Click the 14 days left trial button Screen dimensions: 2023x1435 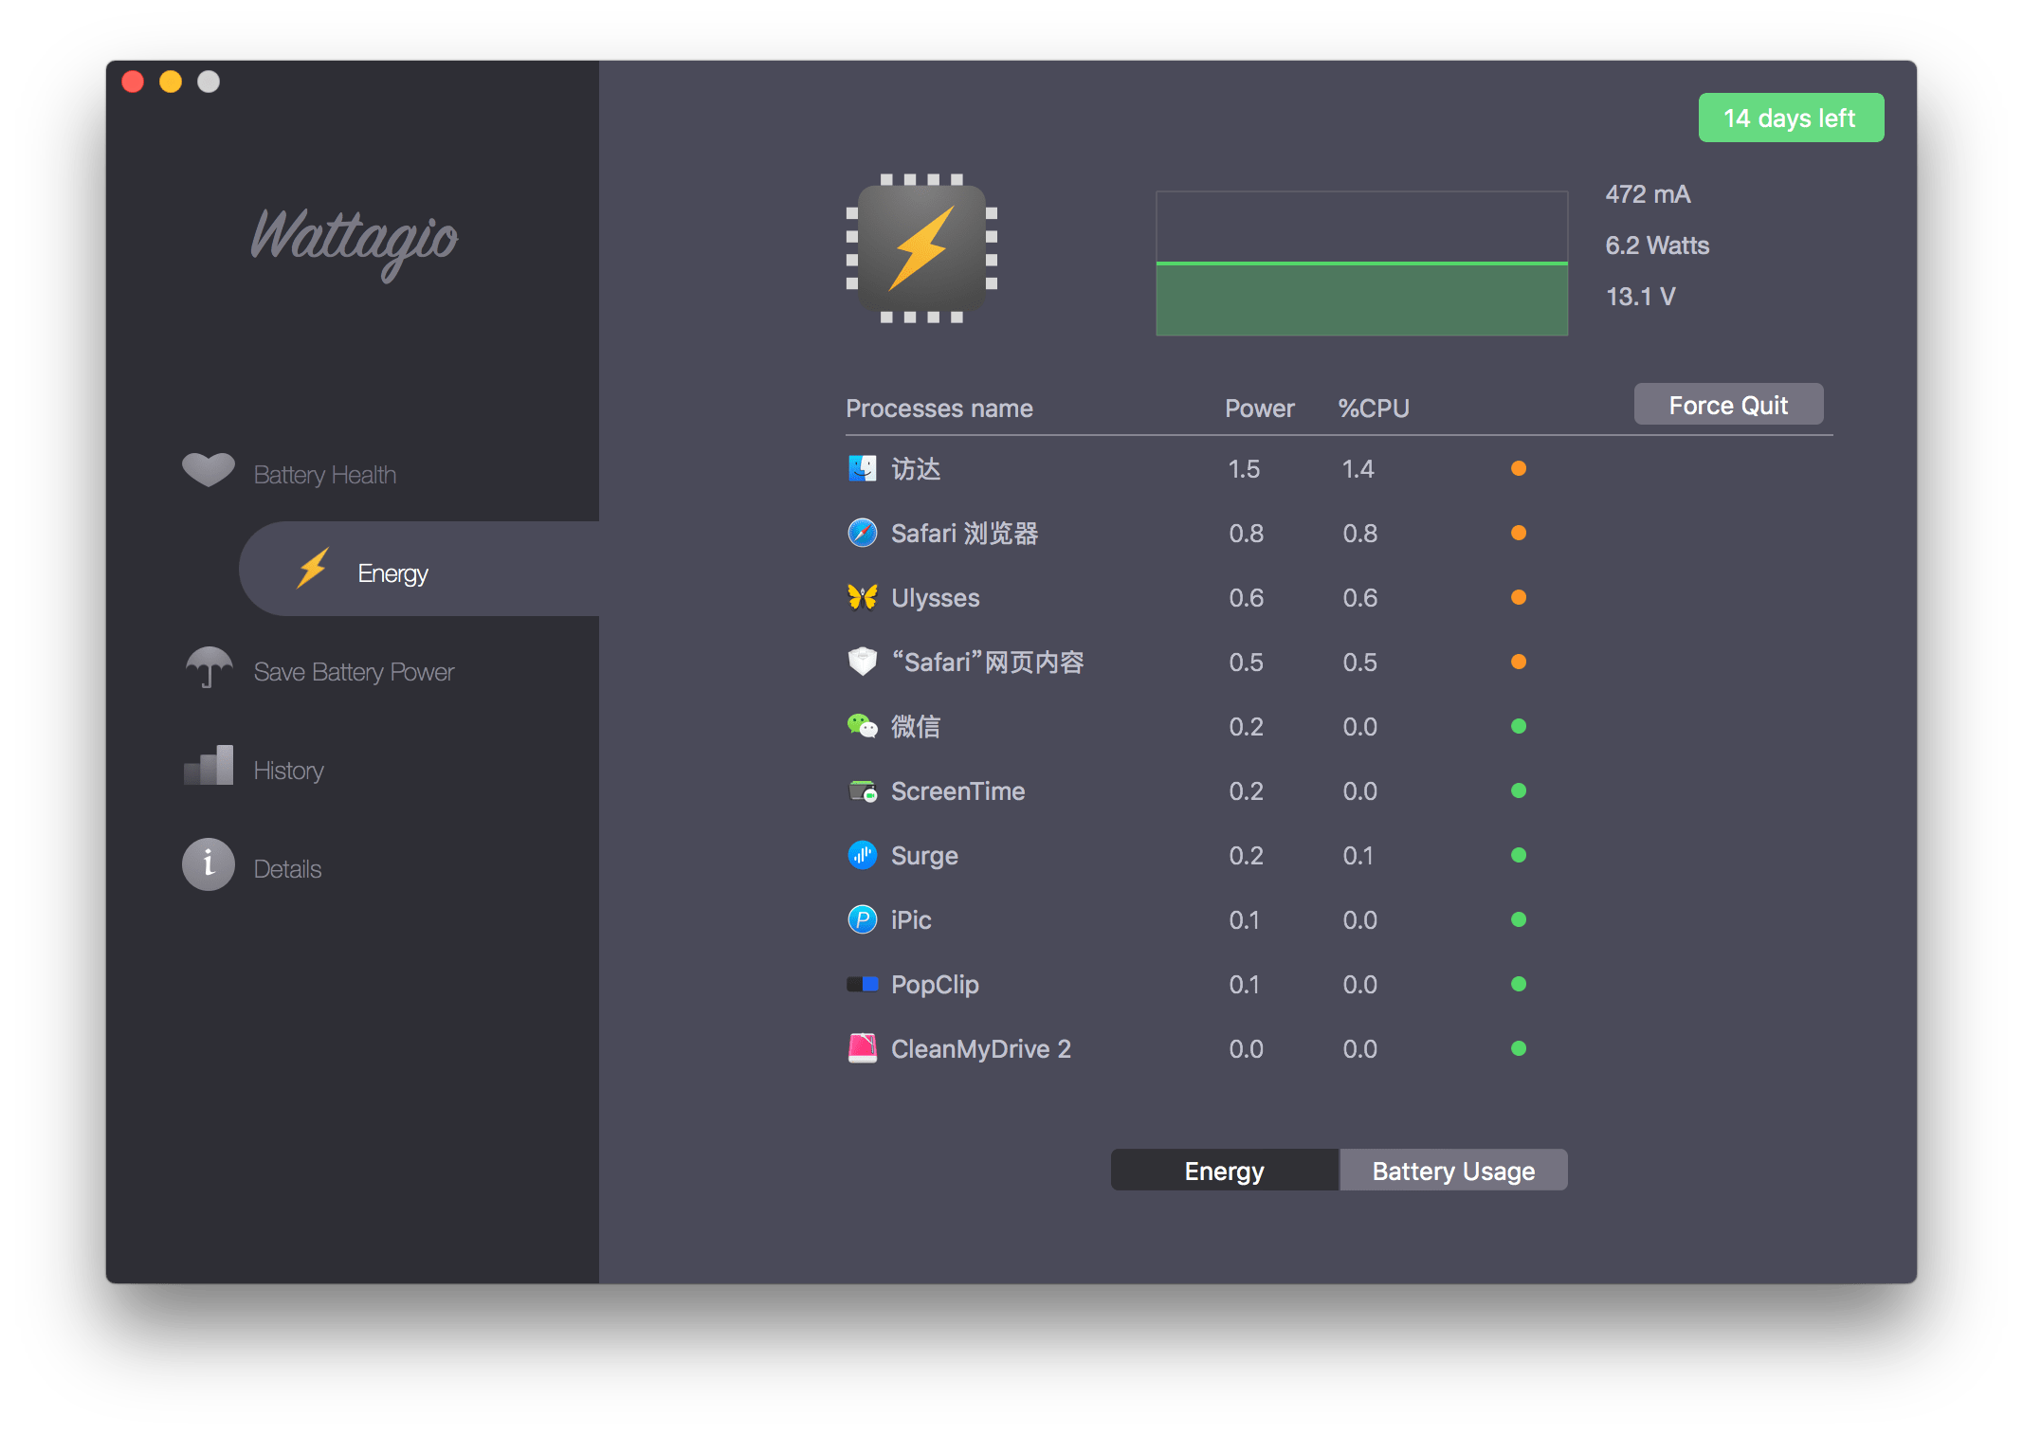point(1791,118)
